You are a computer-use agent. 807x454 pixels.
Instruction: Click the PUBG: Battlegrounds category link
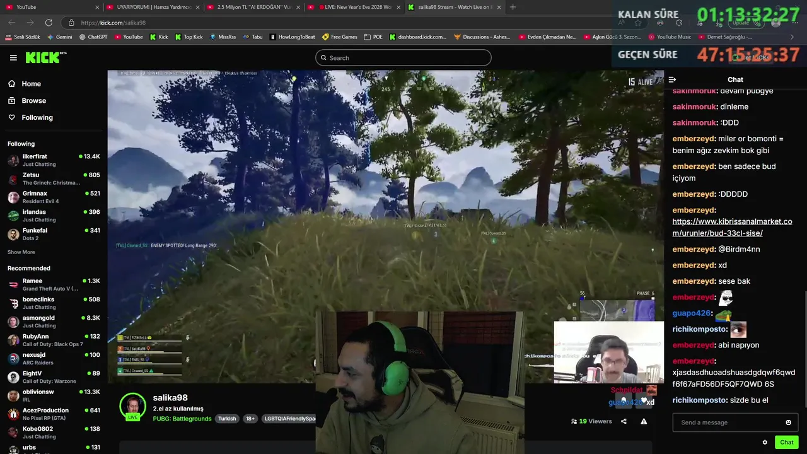[182, 419]
